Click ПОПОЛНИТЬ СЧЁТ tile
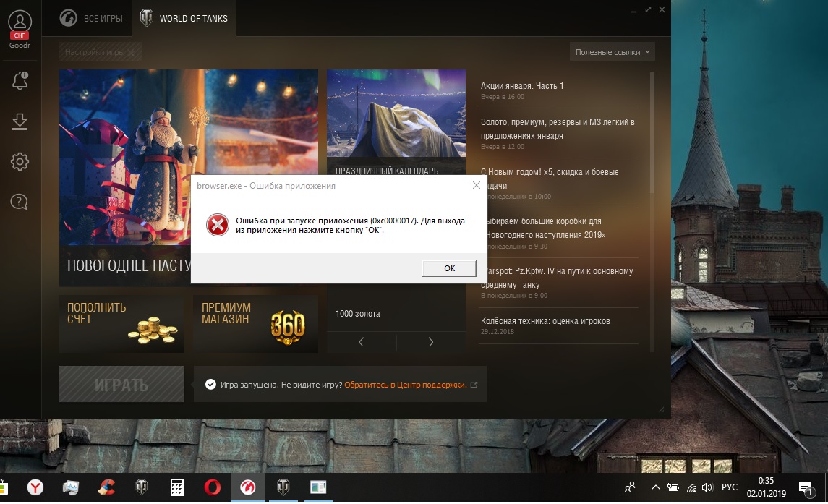This screenshot has height=504, width=828. point(121,324)
